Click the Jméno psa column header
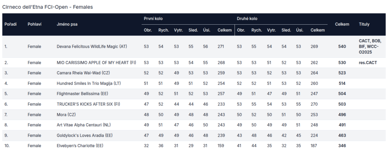The height and width of the screenshot is (152, 388). 67,24
